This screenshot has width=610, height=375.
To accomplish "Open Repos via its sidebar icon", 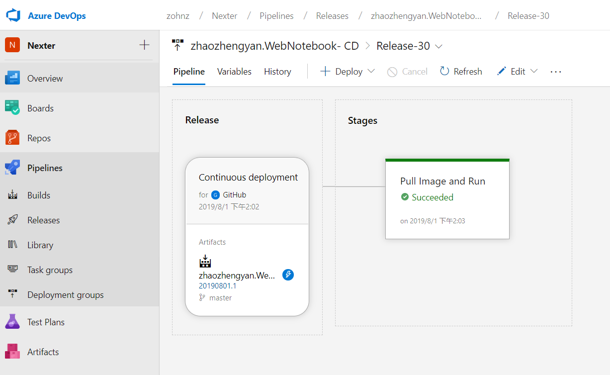I will point(12,138).
